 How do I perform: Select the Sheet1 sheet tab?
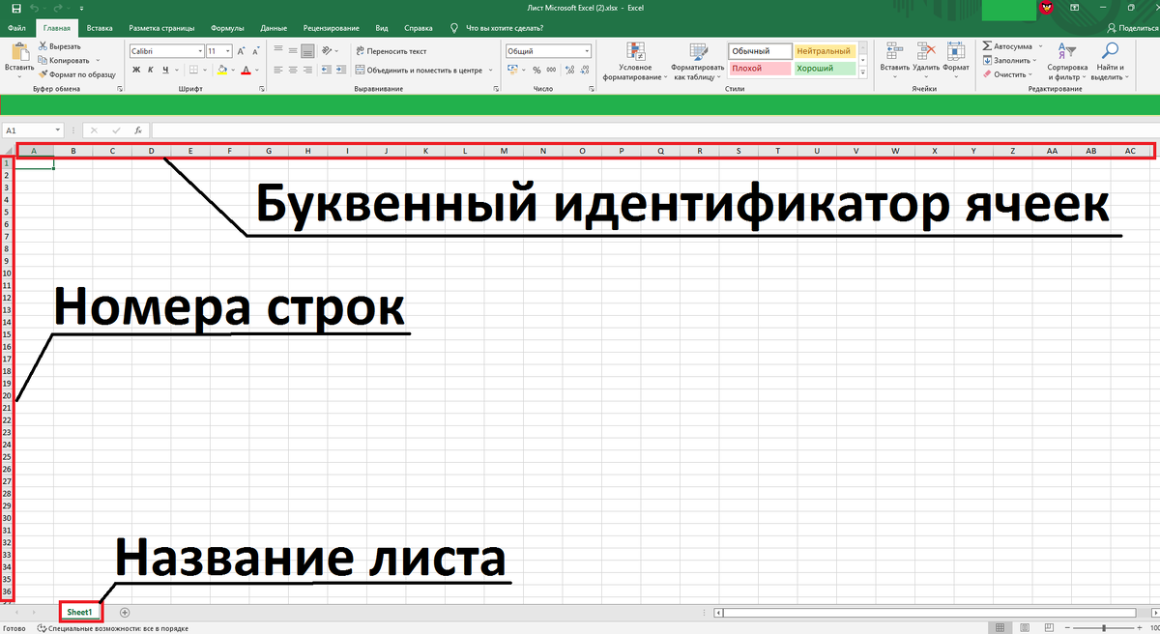pyautogui.click(x=78, y=611)
